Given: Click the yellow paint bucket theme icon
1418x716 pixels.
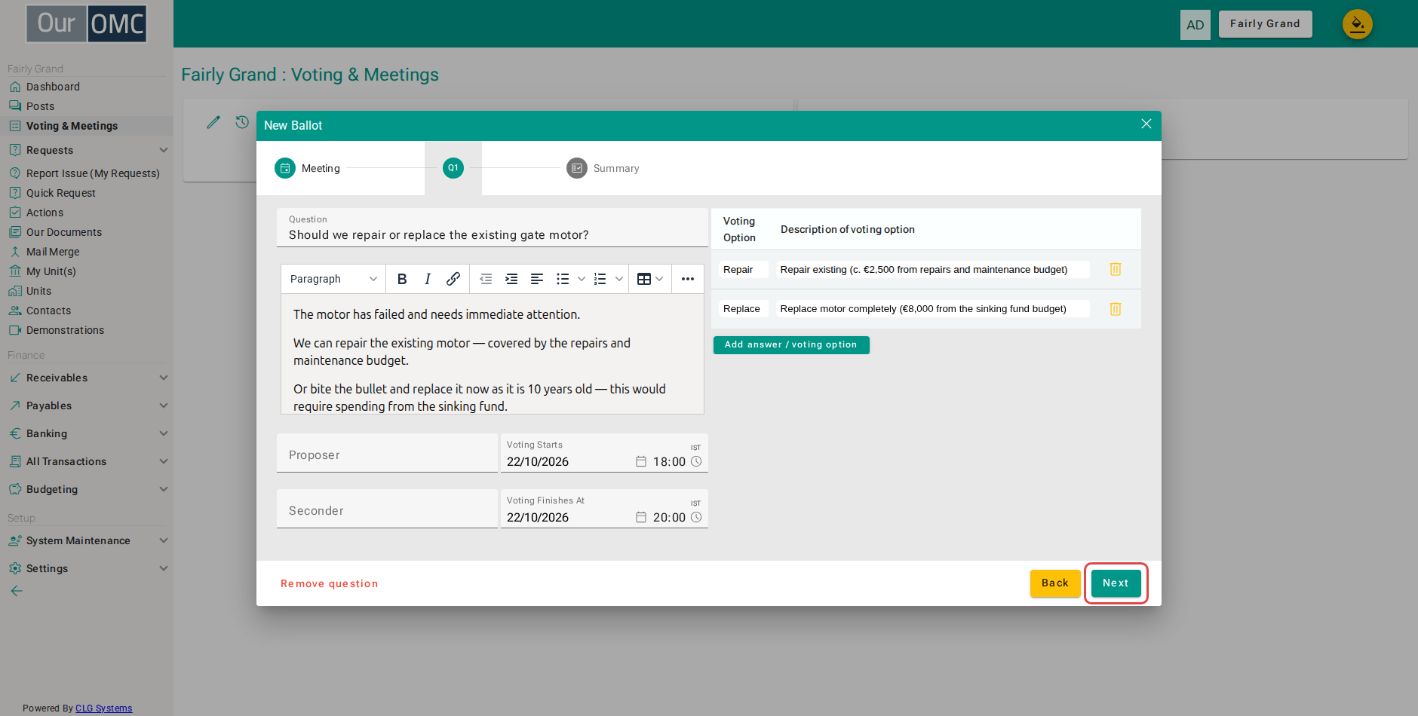Looking at the screenshot, I should (x=1357, y=24).
